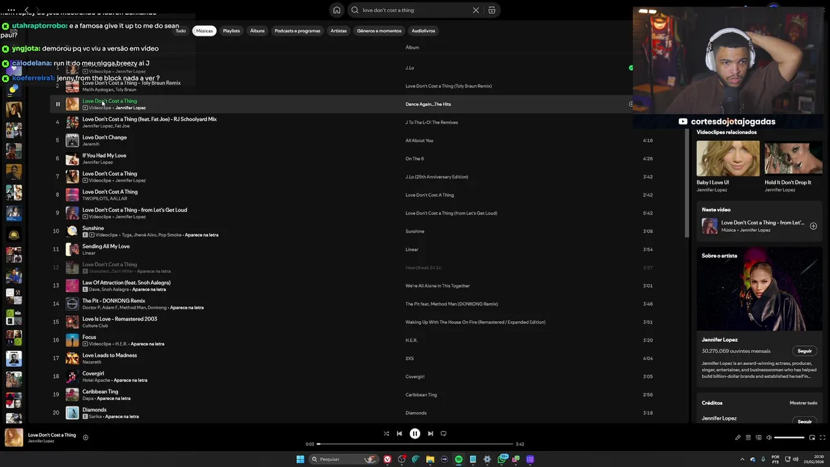This screenshot has height=467, width=830.
Task: Go back with the left arrow
Action: coord(27,10)
